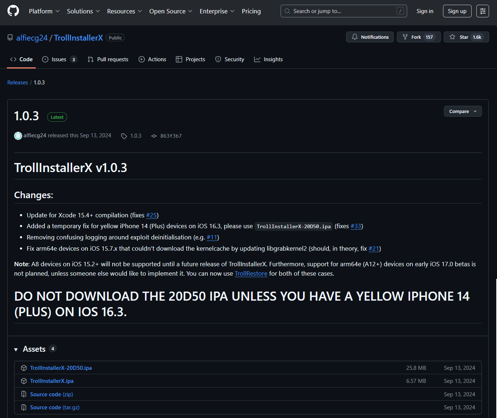
Task: Open the GitHub homepage logo
Action: coord(13,11)
